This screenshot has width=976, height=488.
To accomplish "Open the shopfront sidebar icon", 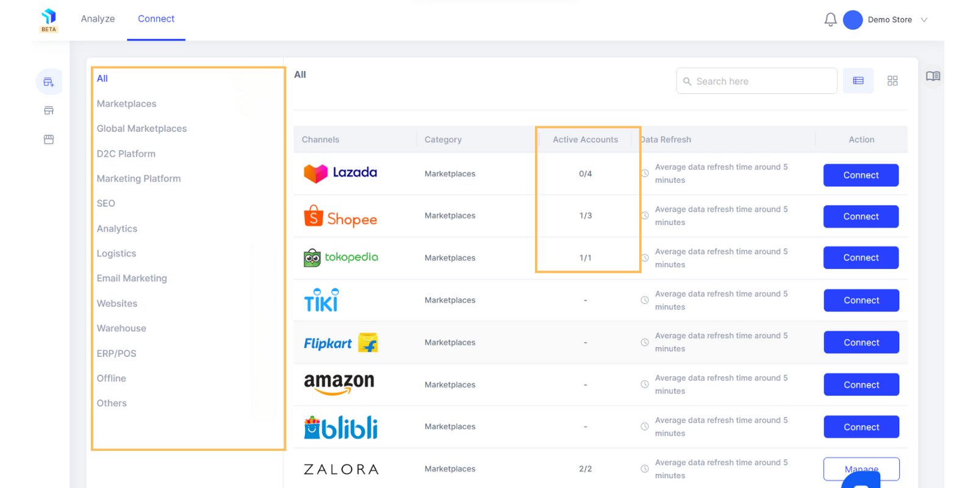I will pyautogui.click(x=49, y=140).
